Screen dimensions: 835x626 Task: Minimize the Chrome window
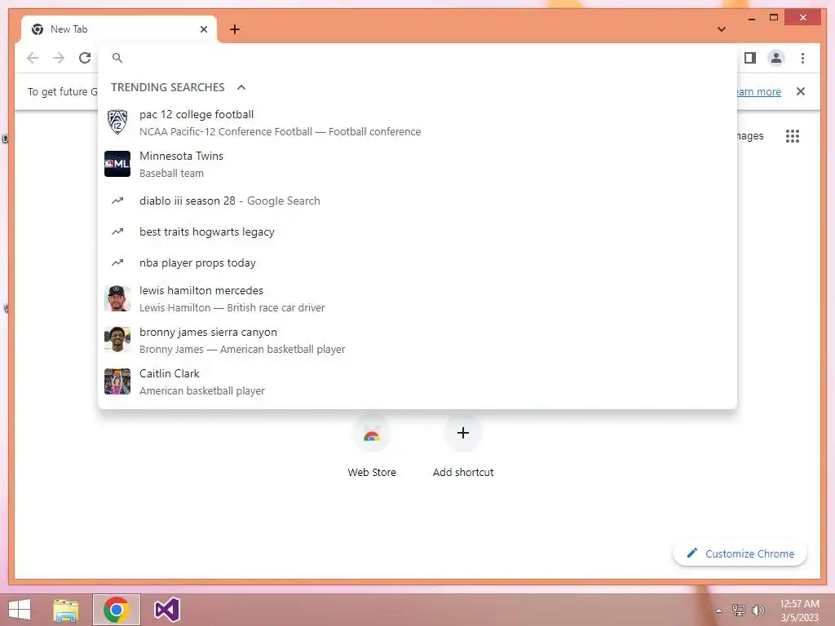pos(751,18)
